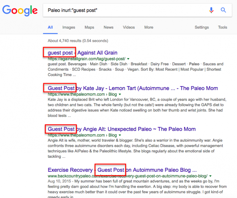Open search Settings
237x198 pixels.
click(202, 27)
